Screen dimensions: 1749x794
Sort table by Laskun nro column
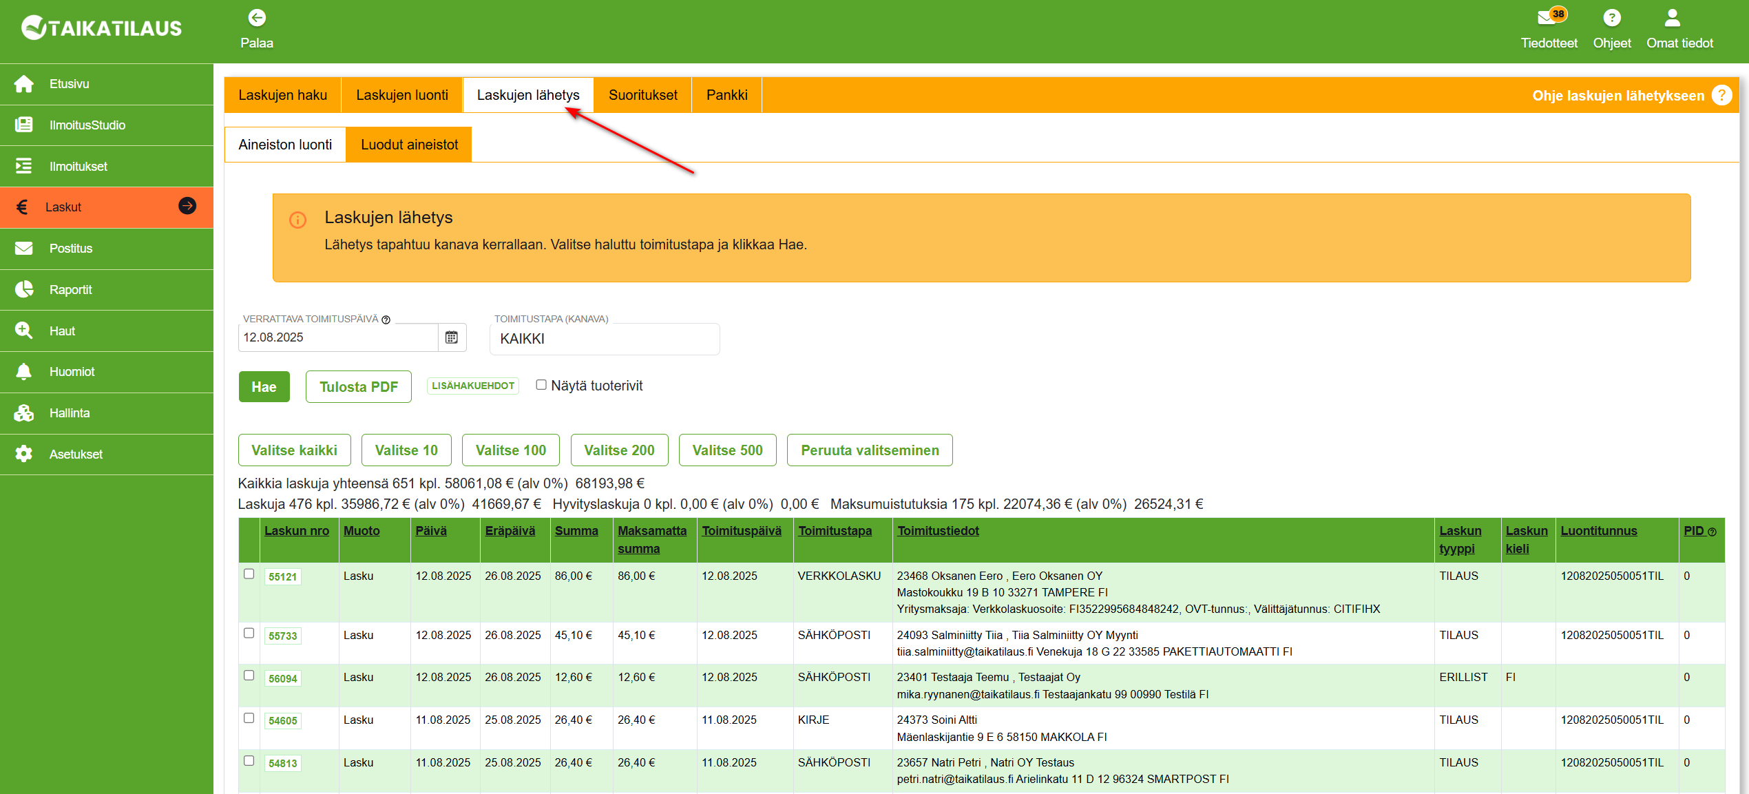[297, 531]
